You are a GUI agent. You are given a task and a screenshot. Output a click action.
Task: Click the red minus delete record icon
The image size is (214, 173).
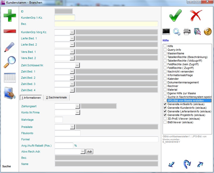coord(10,31)
